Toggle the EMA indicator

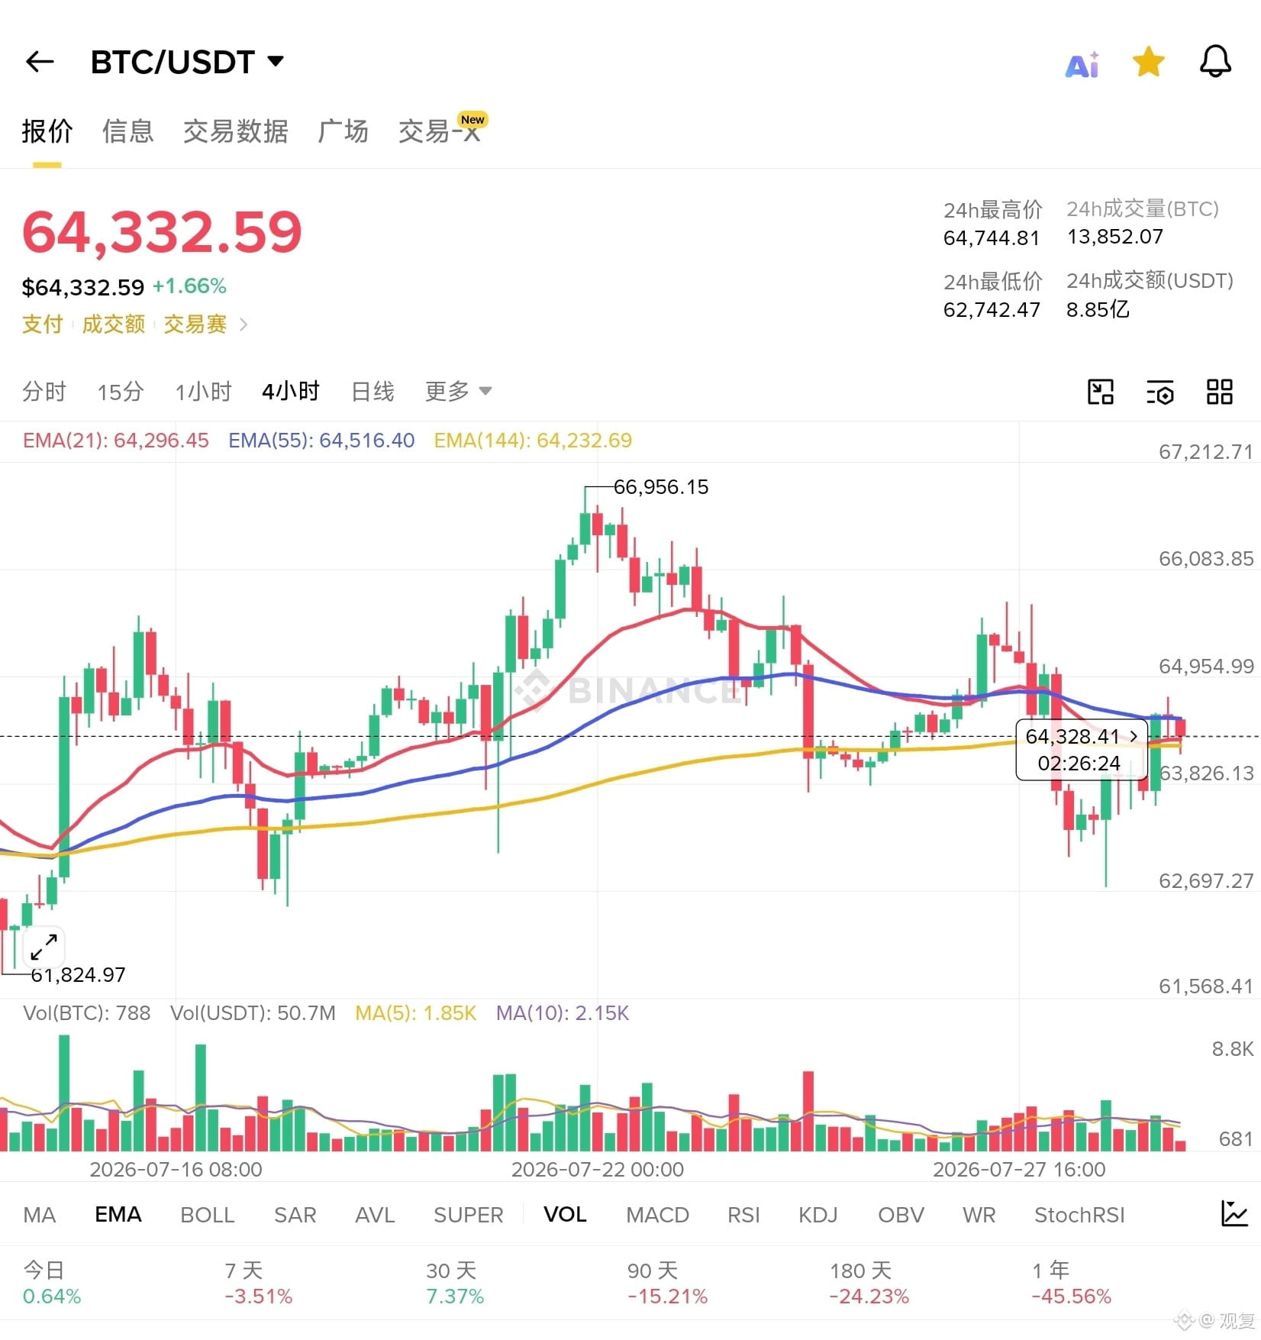coord(118,1214)
